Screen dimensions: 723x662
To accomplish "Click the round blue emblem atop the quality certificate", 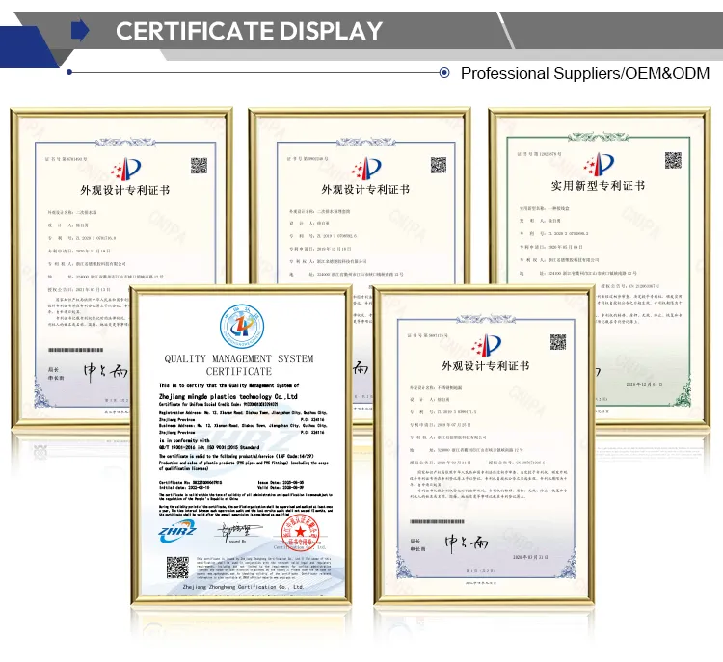I will [x=242, y=326].
